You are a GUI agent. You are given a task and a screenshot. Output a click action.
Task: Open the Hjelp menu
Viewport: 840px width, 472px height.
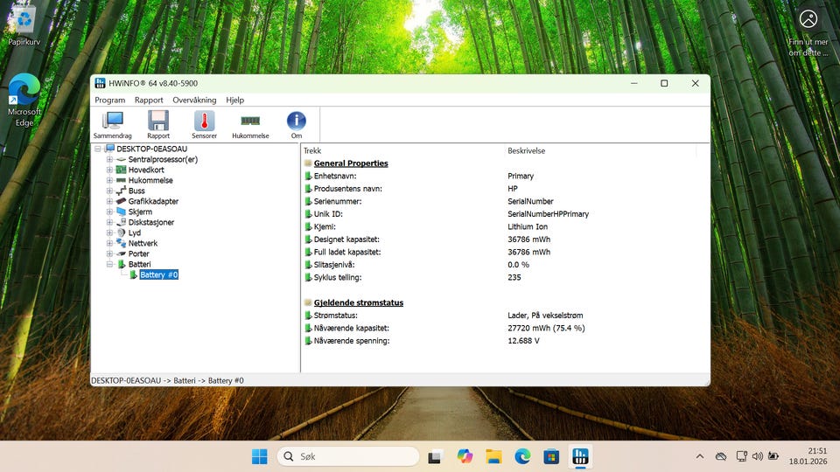[x=234, y=101]
